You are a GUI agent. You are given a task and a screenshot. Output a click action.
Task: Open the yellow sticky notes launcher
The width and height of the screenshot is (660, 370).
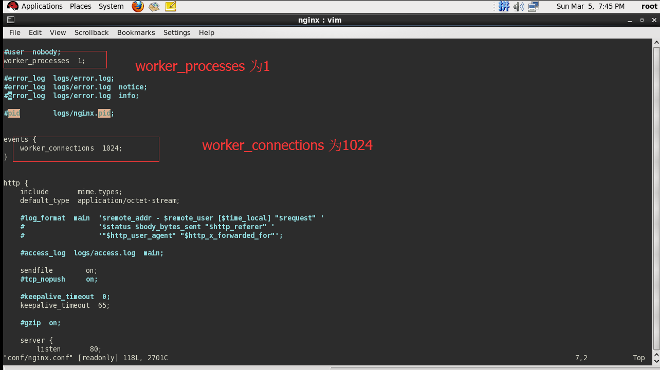pos(171,6)
